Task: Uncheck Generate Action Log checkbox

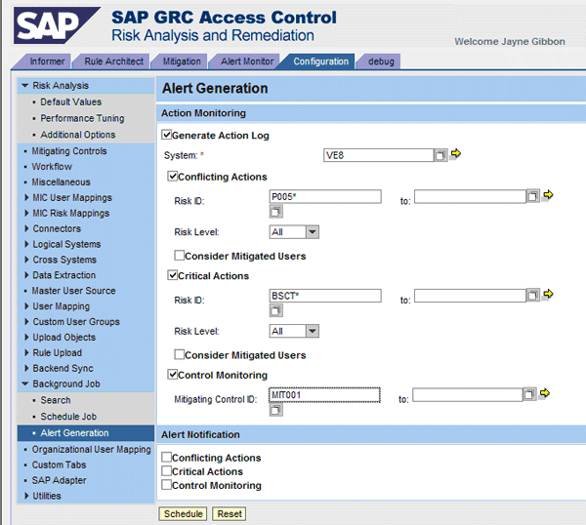Action: point(167,136)
